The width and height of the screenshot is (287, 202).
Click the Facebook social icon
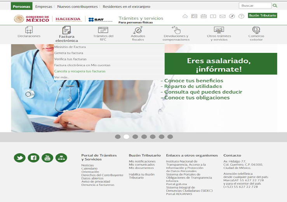33,158
